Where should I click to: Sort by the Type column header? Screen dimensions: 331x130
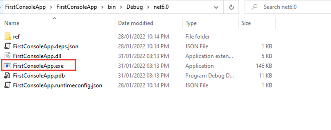coord(191,23)
